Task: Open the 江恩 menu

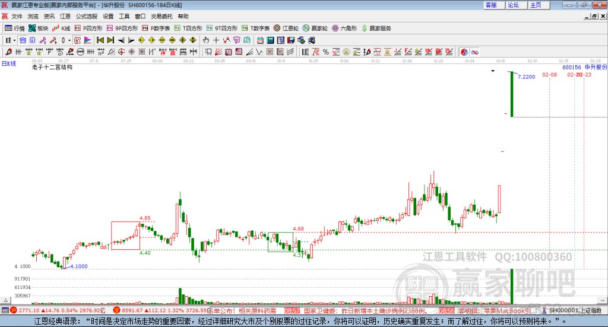Action: pos(65,16)
